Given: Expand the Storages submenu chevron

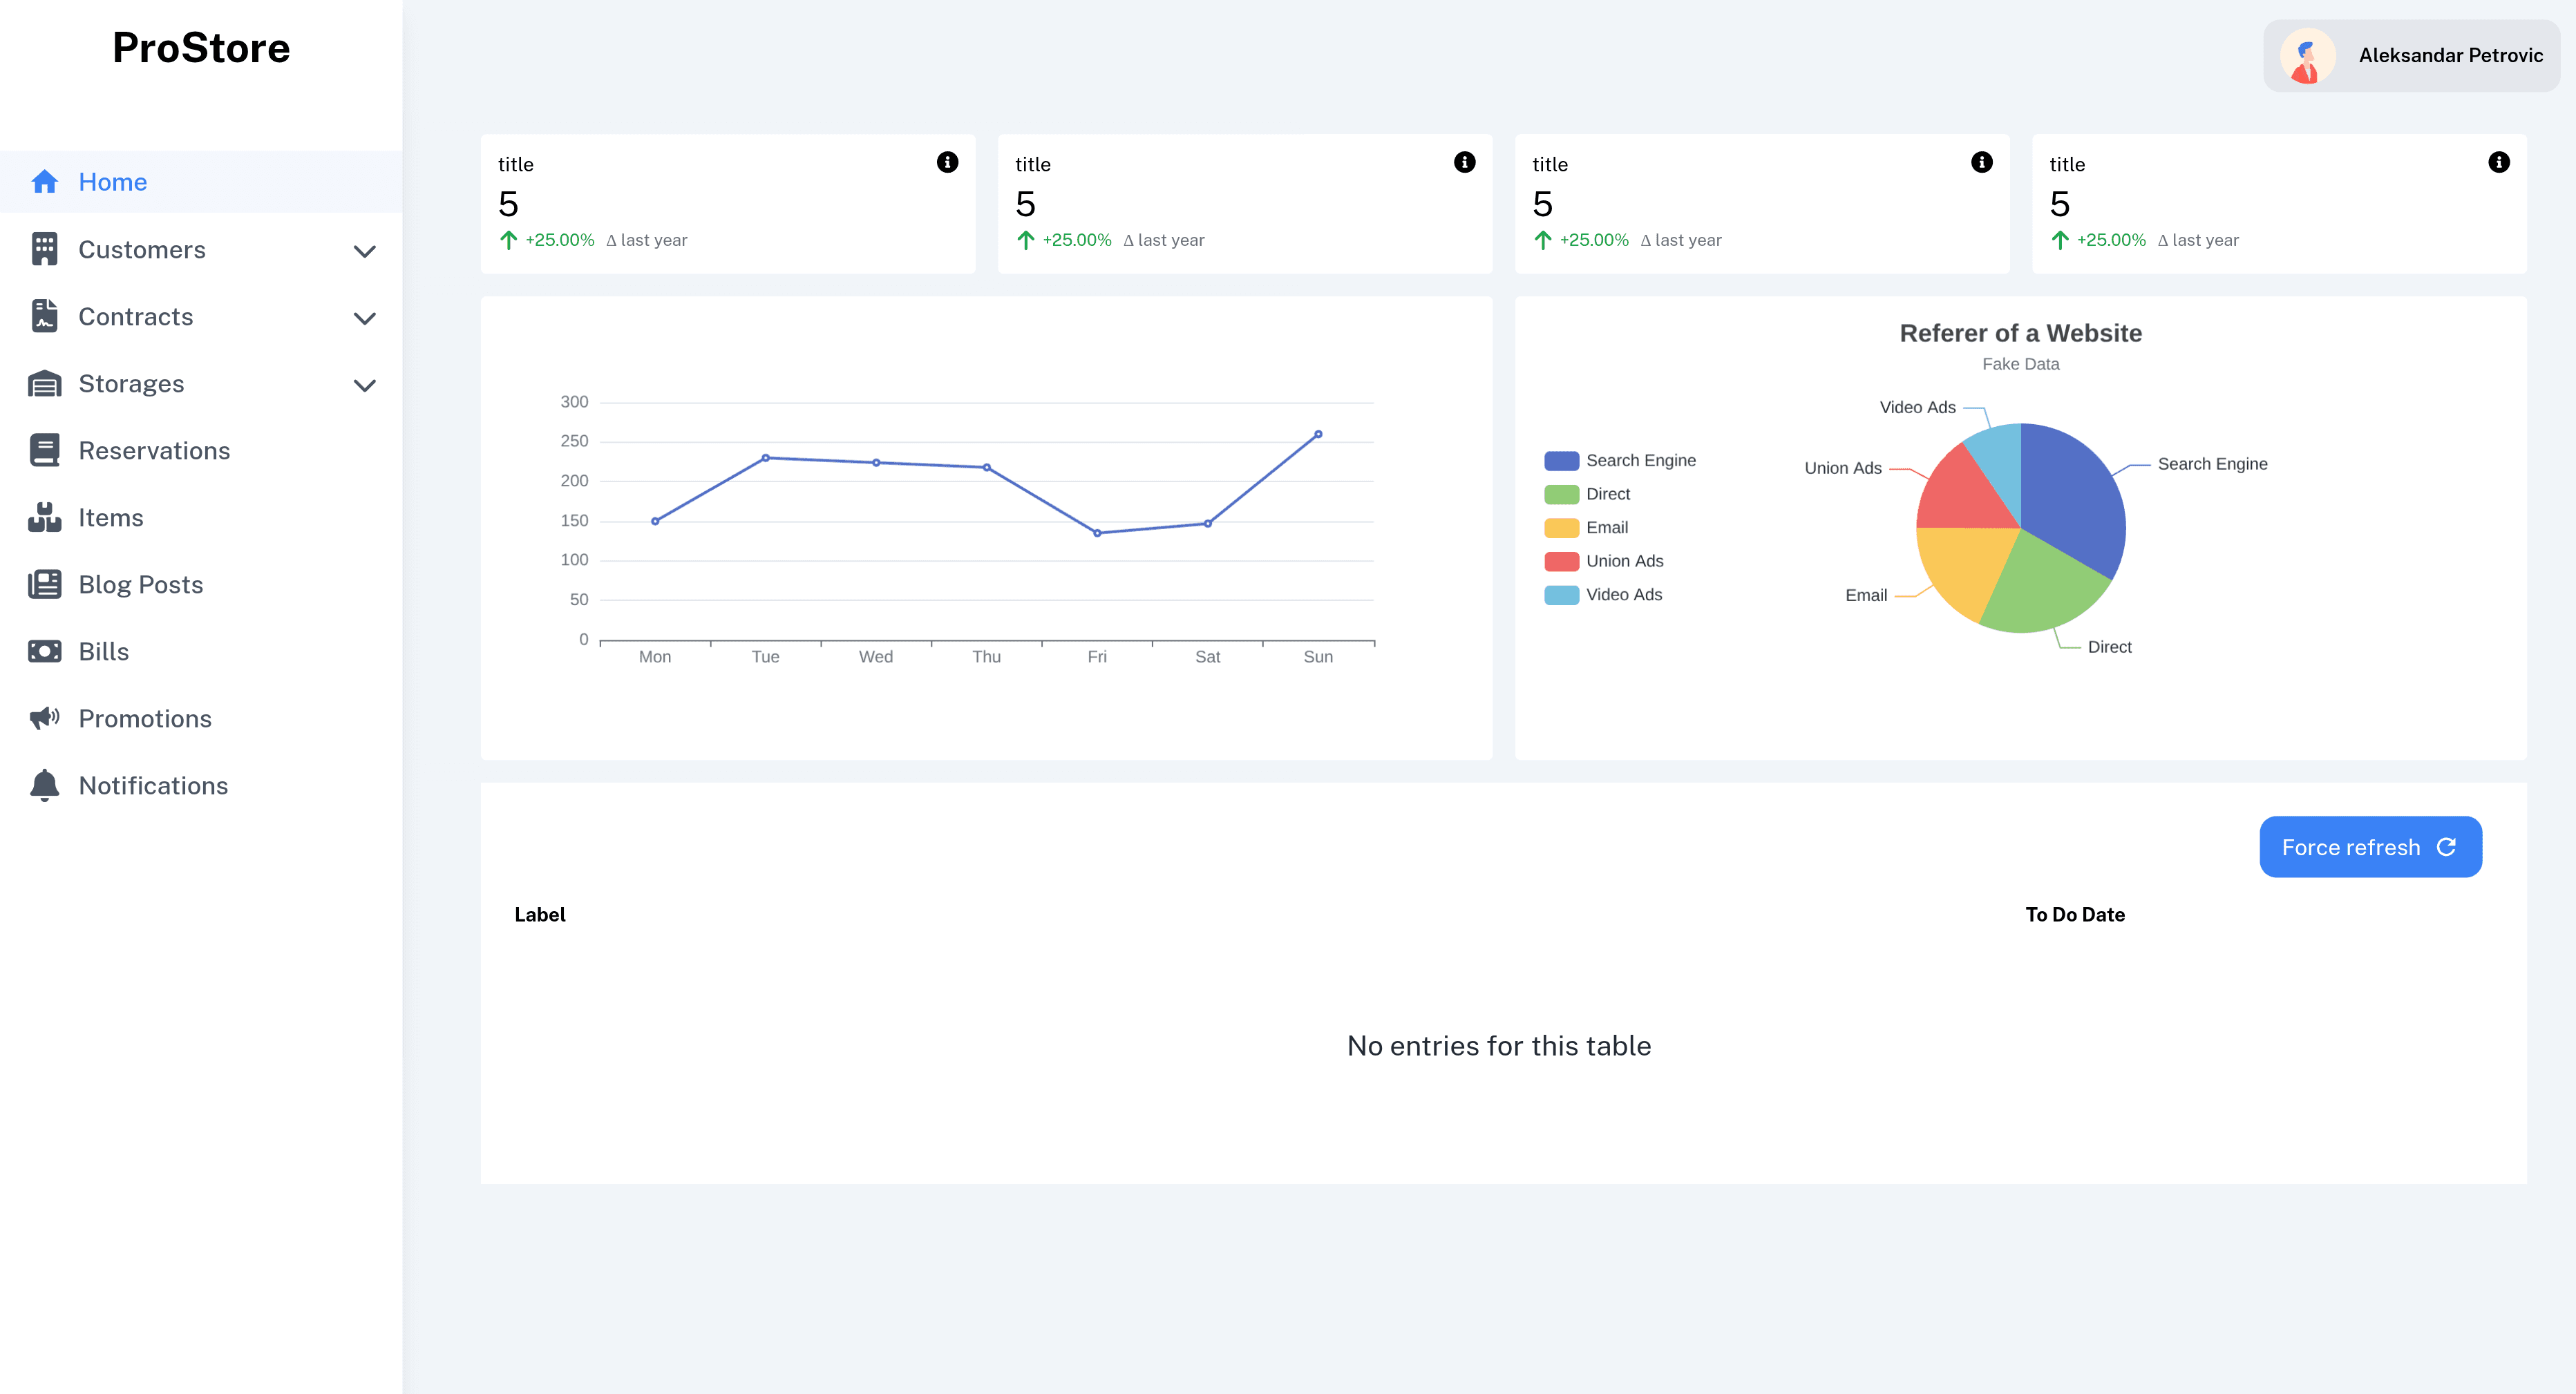Looking at the screenshot, I should (365, 385).
